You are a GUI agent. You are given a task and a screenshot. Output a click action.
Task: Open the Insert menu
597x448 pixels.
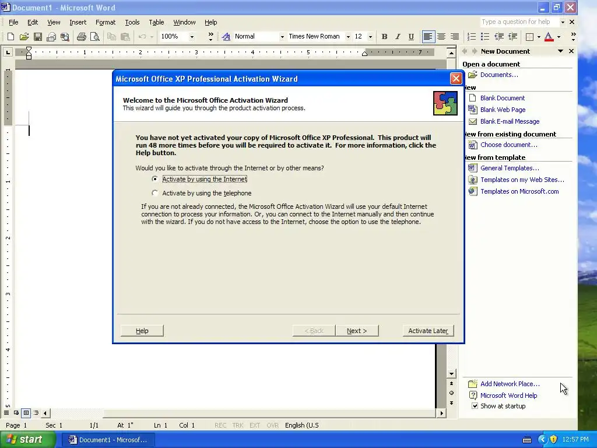[x=78, y=22]
